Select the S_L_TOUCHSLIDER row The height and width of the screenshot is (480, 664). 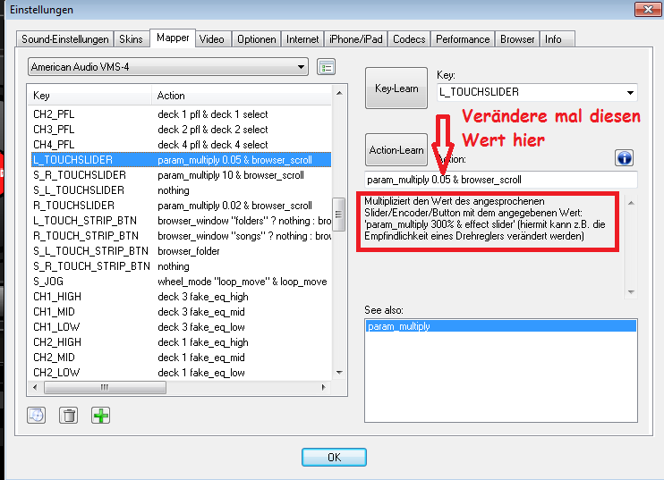(x=182, y=190)
